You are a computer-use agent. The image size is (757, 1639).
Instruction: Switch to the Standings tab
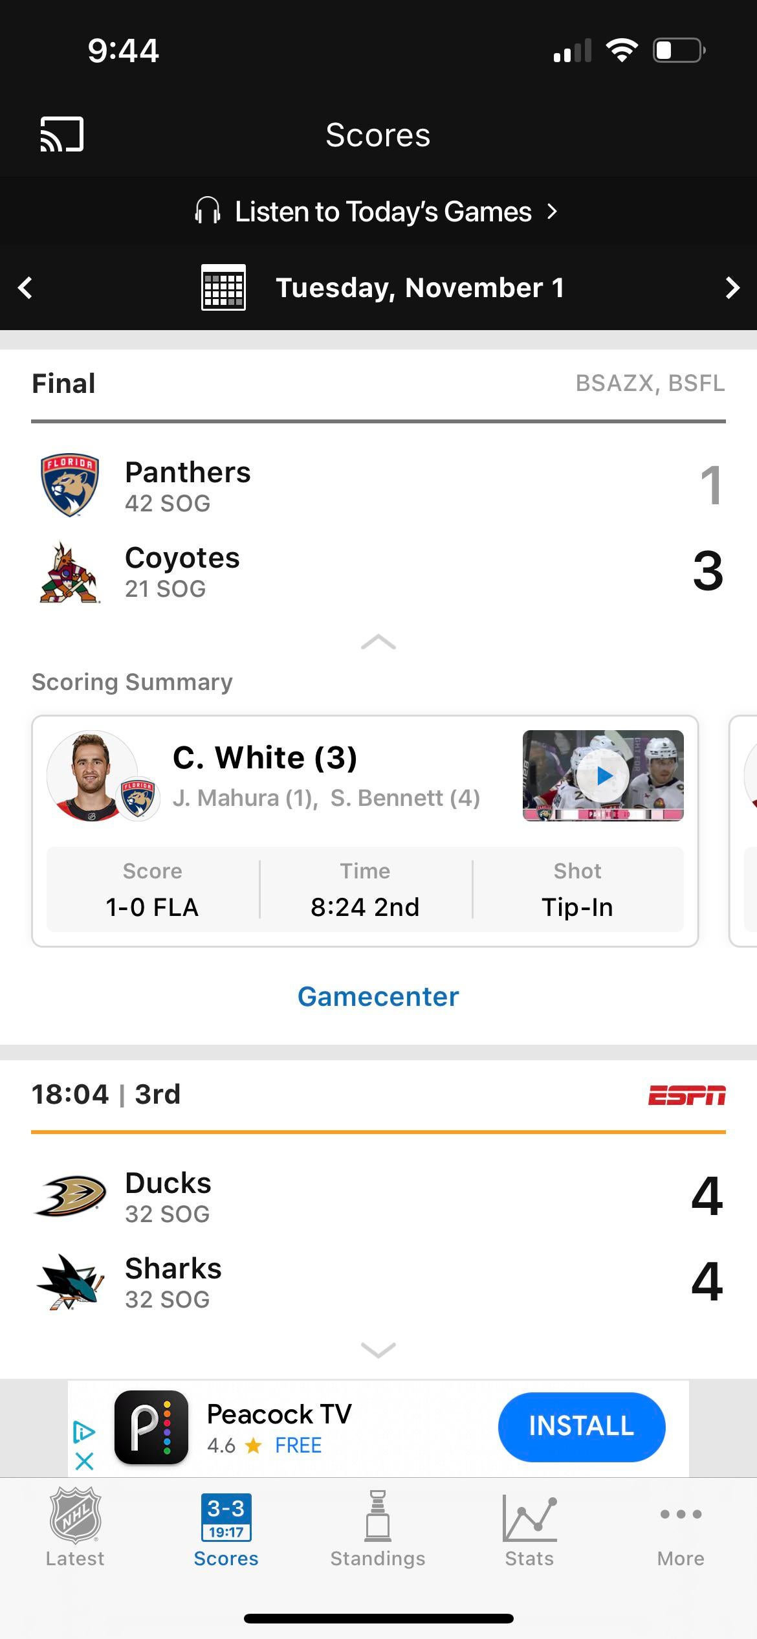coord(378,1528)
